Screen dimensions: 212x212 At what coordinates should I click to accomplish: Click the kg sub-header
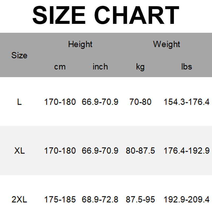point(140,67)
